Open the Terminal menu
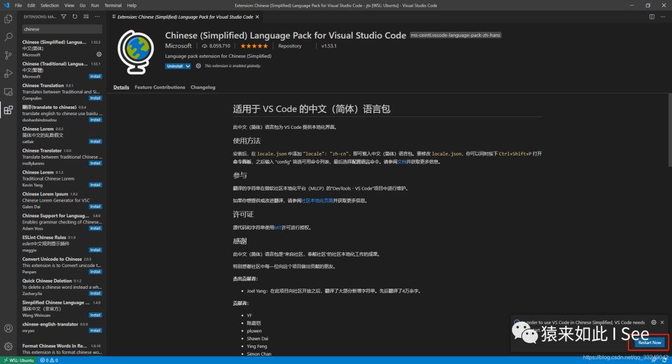 113,6
